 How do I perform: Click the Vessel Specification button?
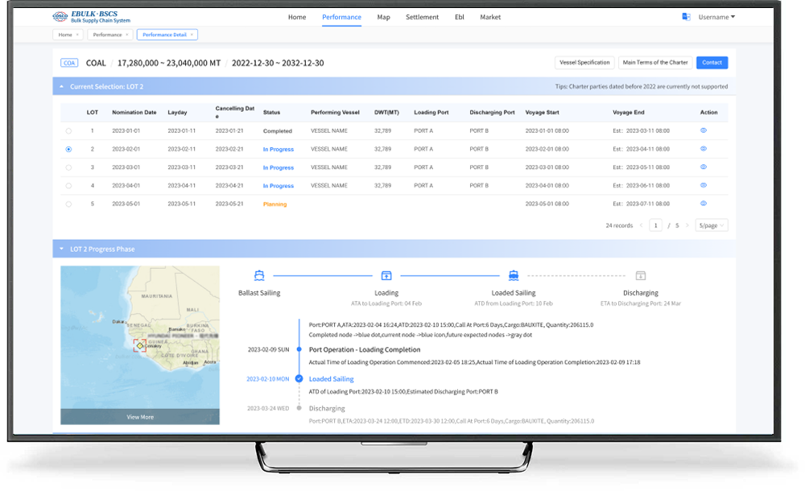point(584,62)
